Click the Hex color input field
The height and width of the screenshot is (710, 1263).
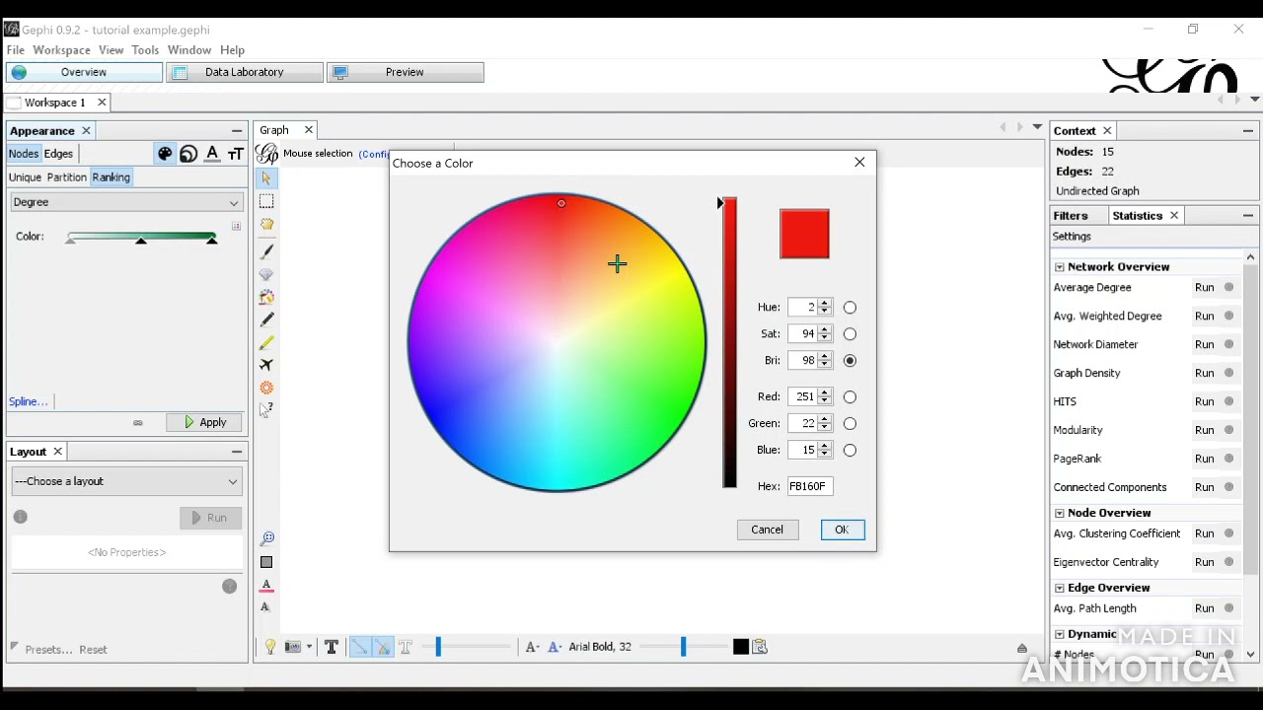pos(810,486)
